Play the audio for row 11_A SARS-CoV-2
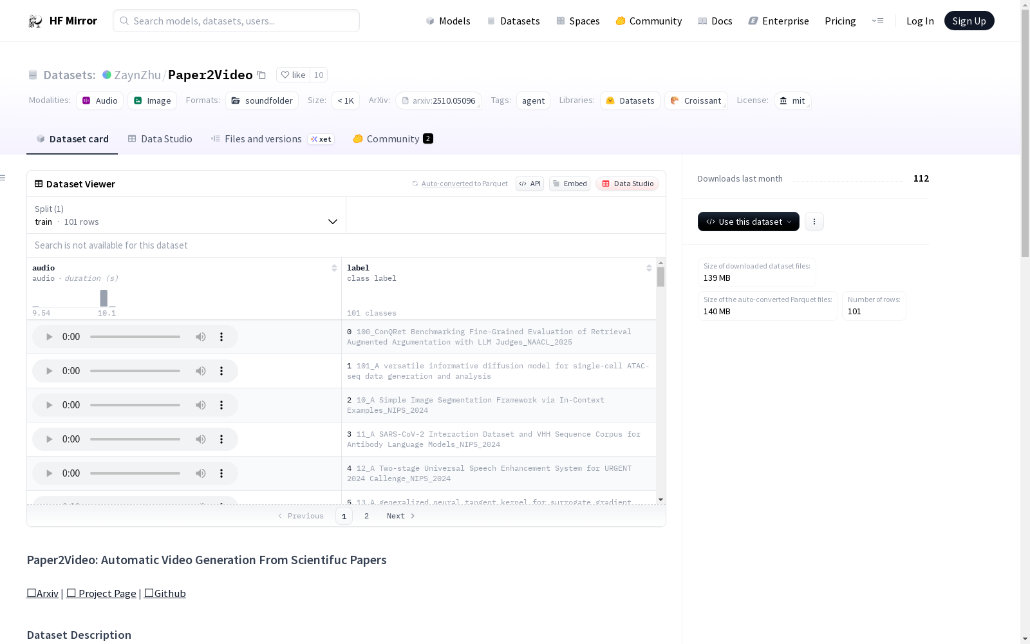The image size is (1030, 644). tap(50, 439)
